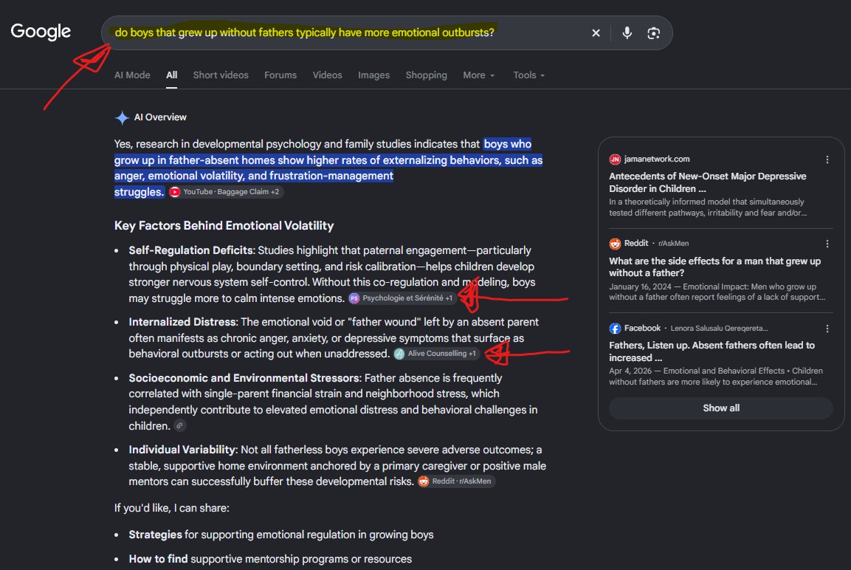Screen dimensions: 851x570
Task: Click 'Self-Regulation Deficits' bold text
Action: [x=192, y=250]
